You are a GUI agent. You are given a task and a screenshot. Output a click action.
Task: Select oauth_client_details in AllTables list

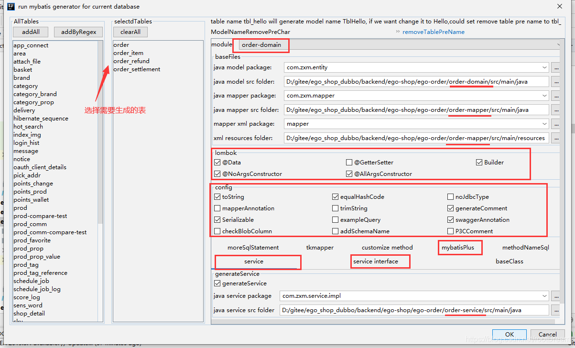[40, 167]
